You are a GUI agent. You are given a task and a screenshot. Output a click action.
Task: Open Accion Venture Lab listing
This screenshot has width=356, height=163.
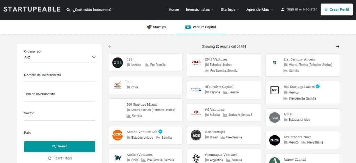142,132
